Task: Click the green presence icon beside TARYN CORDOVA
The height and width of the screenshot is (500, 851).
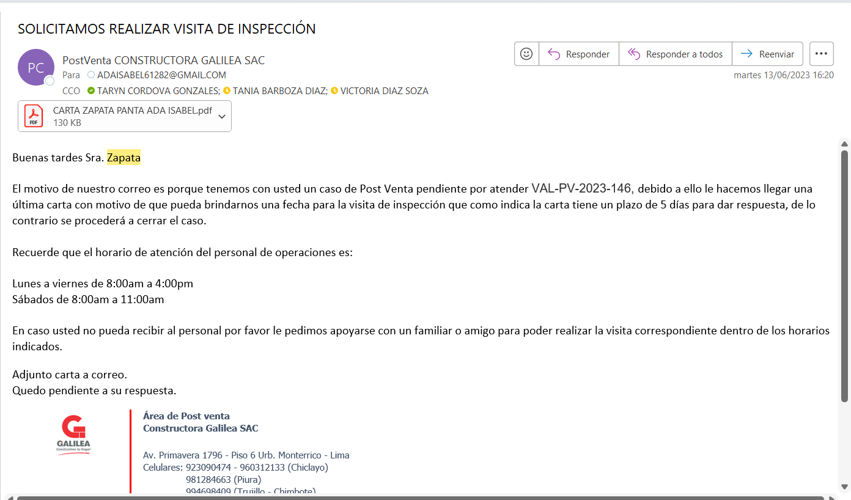Action: click(x=91, y=91)
